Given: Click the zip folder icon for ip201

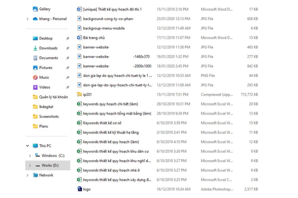Looking at the screenshot, I should point(79,94).
